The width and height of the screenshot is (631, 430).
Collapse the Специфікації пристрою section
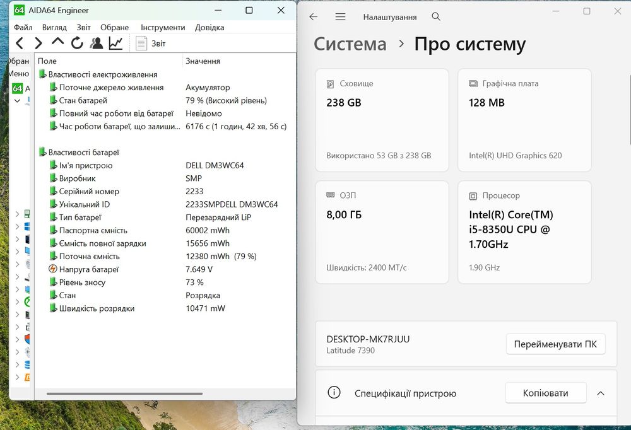(x=601, y=393)
